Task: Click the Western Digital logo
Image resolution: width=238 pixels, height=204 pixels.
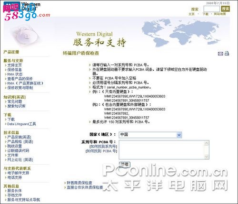Action: 22,6
